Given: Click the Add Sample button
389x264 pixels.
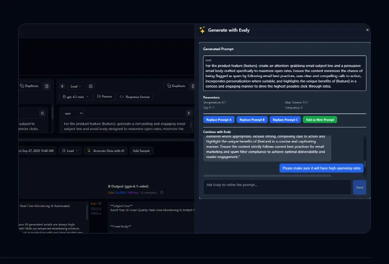Looking at the screenshot, I should point(141,150).
